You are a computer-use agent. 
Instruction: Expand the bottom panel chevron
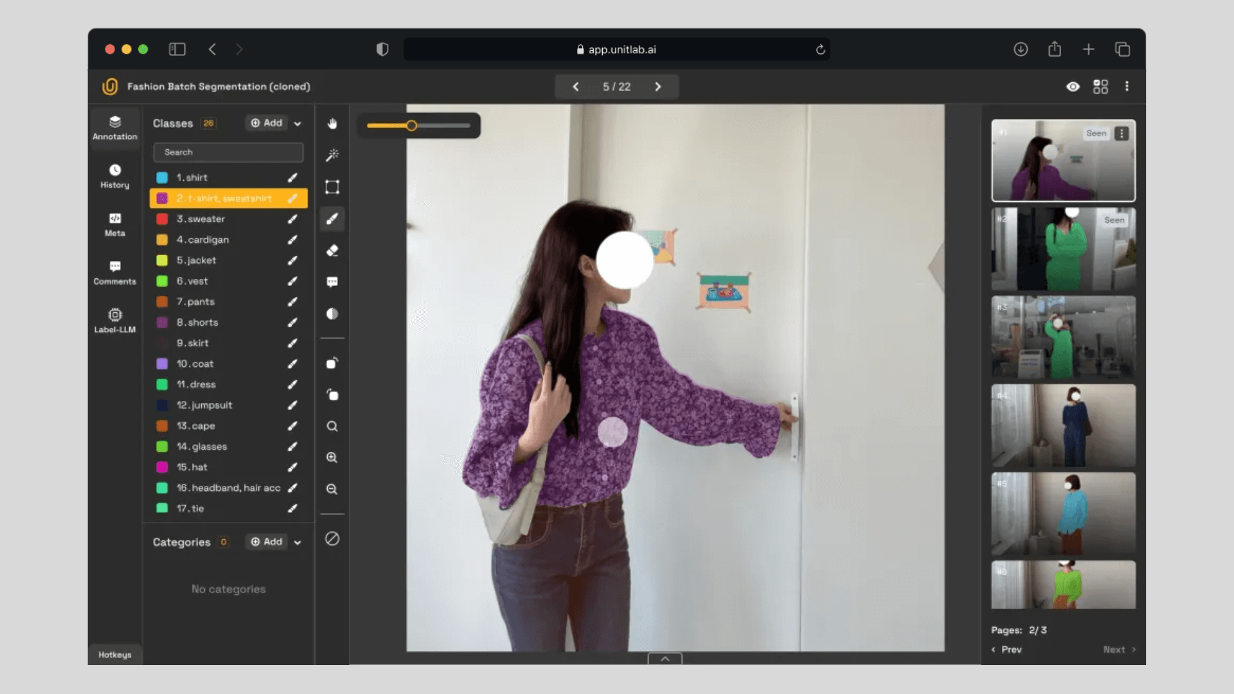(x=665, y=659)
